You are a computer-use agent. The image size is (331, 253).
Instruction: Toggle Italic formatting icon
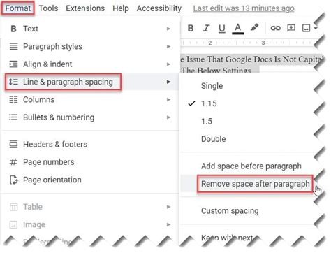tap(206, 28)
